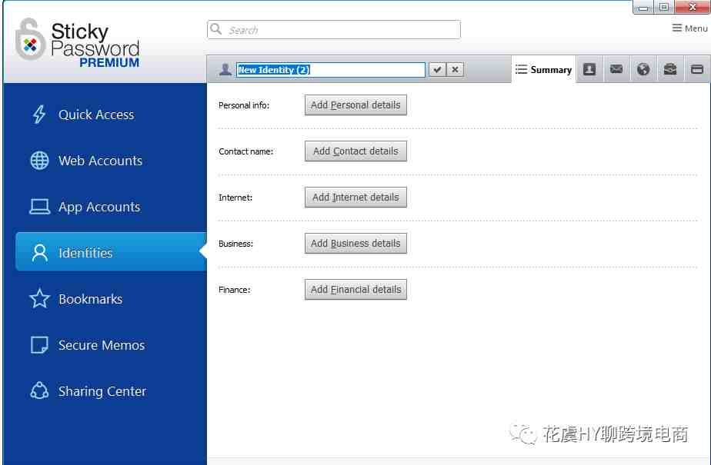
Task: Select Identities in the sidebar
Action: click(111, 252)
